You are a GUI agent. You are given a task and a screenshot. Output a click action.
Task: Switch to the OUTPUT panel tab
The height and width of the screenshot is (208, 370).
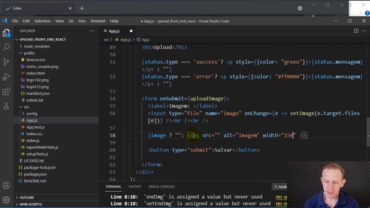coord(135,187)
